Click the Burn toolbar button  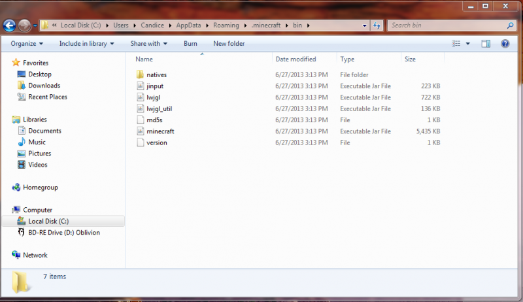(190, 44)
